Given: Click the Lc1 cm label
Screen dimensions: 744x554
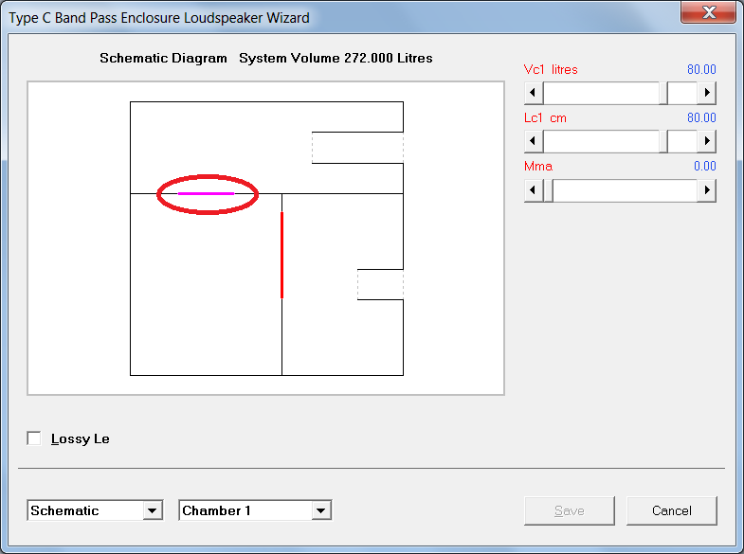Looking at the screenshot, I should (x=545, y=118).
